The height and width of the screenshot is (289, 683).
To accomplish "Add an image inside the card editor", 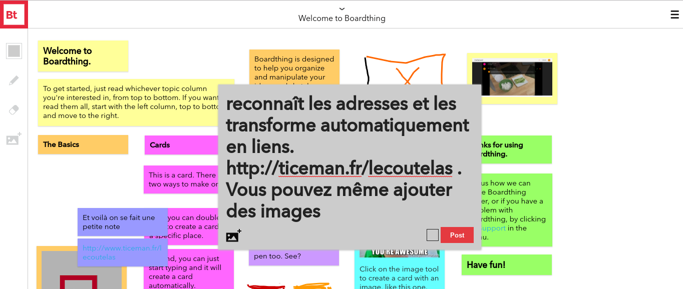I will pos(233,235).
